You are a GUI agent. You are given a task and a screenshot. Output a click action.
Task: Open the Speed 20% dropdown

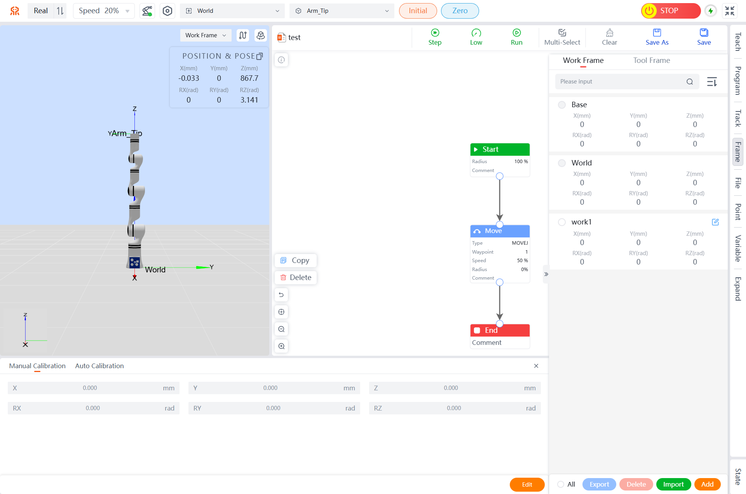104,11
